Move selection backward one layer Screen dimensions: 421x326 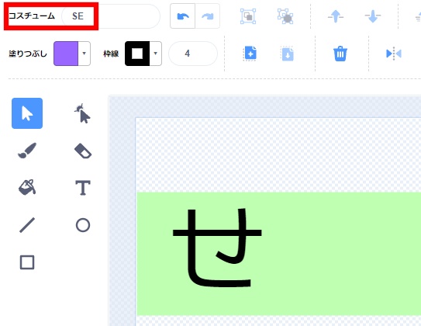373,16
